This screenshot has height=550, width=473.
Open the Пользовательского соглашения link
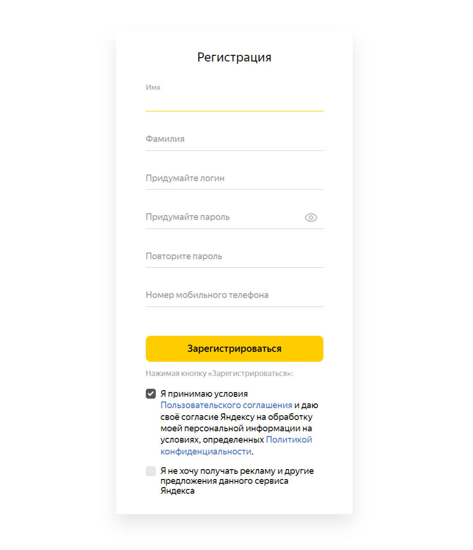pyautogui.click(x=226, y=405)
